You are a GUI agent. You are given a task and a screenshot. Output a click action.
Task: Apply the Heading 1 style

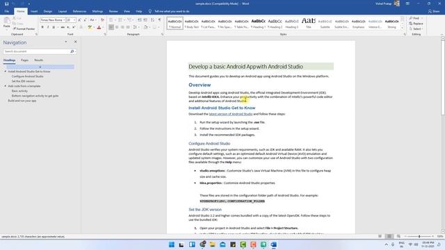click(258, 23)
